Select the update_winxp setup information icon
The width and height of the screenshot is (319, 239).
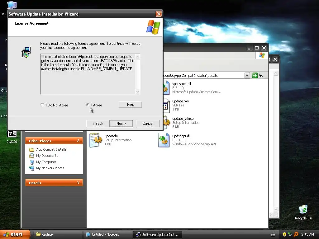pos(166,122)
